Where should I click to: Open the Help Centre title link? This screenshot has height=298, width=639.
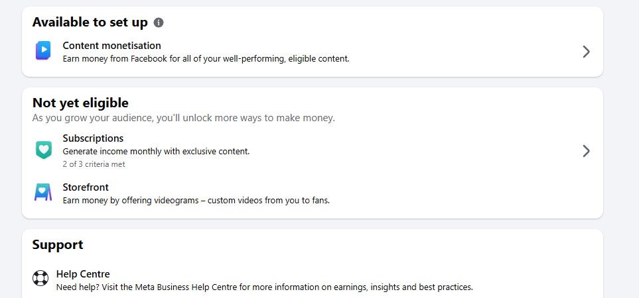pos(83,274)
